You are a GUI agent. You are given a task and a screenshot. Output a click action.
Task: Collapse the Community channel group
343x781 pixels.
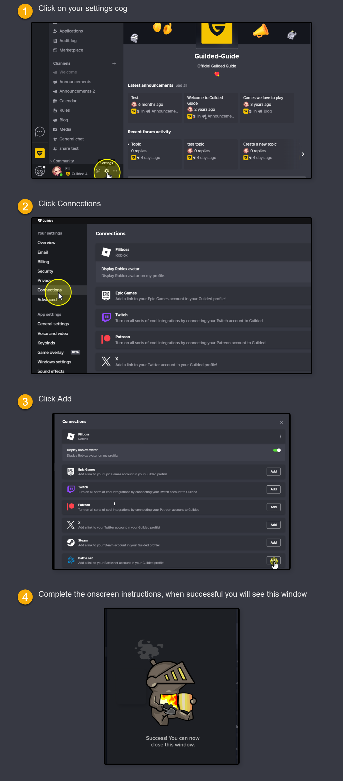[x=62, y=161]
